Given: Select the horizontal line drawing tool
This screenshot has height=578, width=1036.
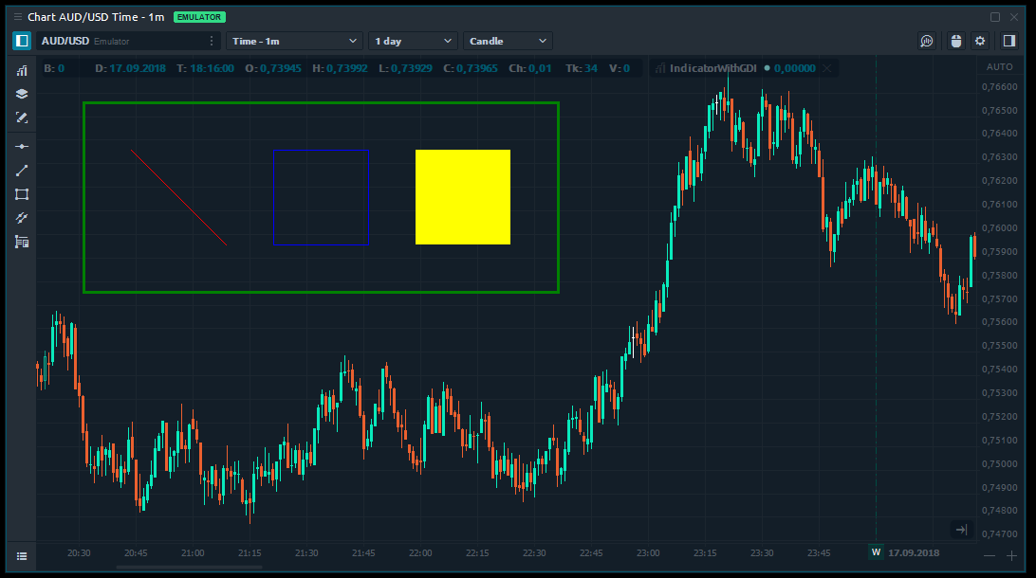Looking at the screenshot, I should tap(22, 147).
